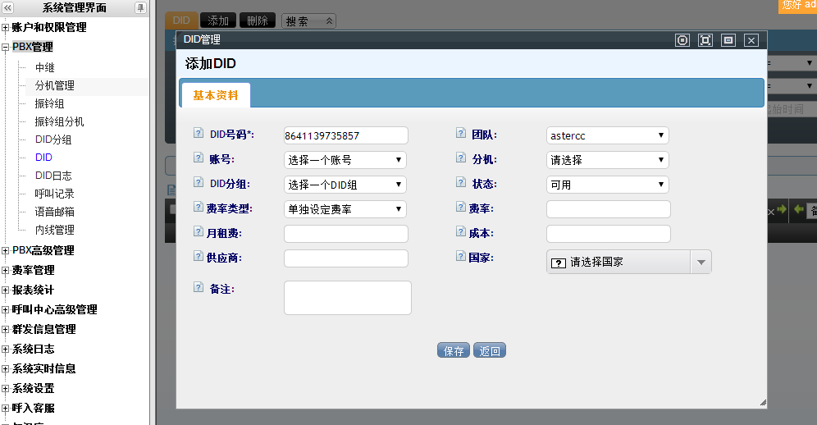Image resolution: width=817 pixels, height=425 pixels.
Task: Open 呼叫记录 in the sidebar
Action: click(55, 194)
